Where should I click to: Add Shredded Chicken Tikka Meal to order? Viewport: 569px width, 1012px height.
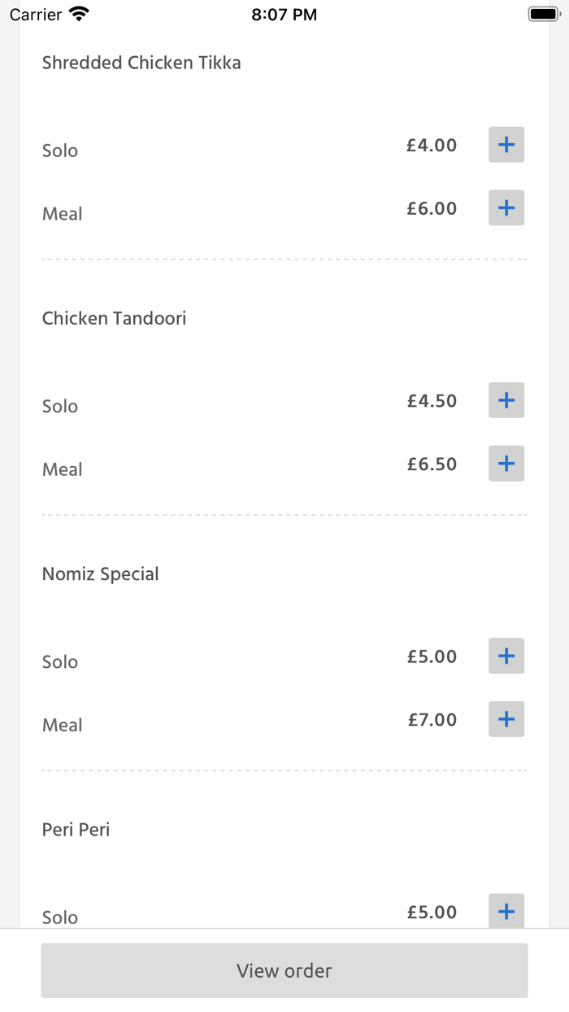coord(506,207)
